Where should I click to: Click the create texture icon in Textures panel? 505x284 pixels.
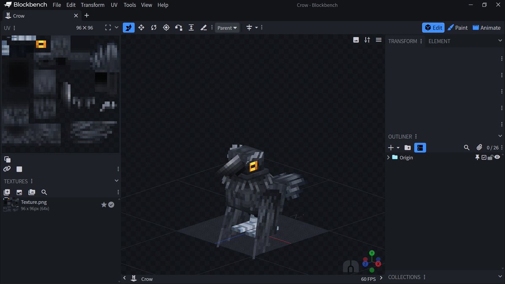(7, 192)
